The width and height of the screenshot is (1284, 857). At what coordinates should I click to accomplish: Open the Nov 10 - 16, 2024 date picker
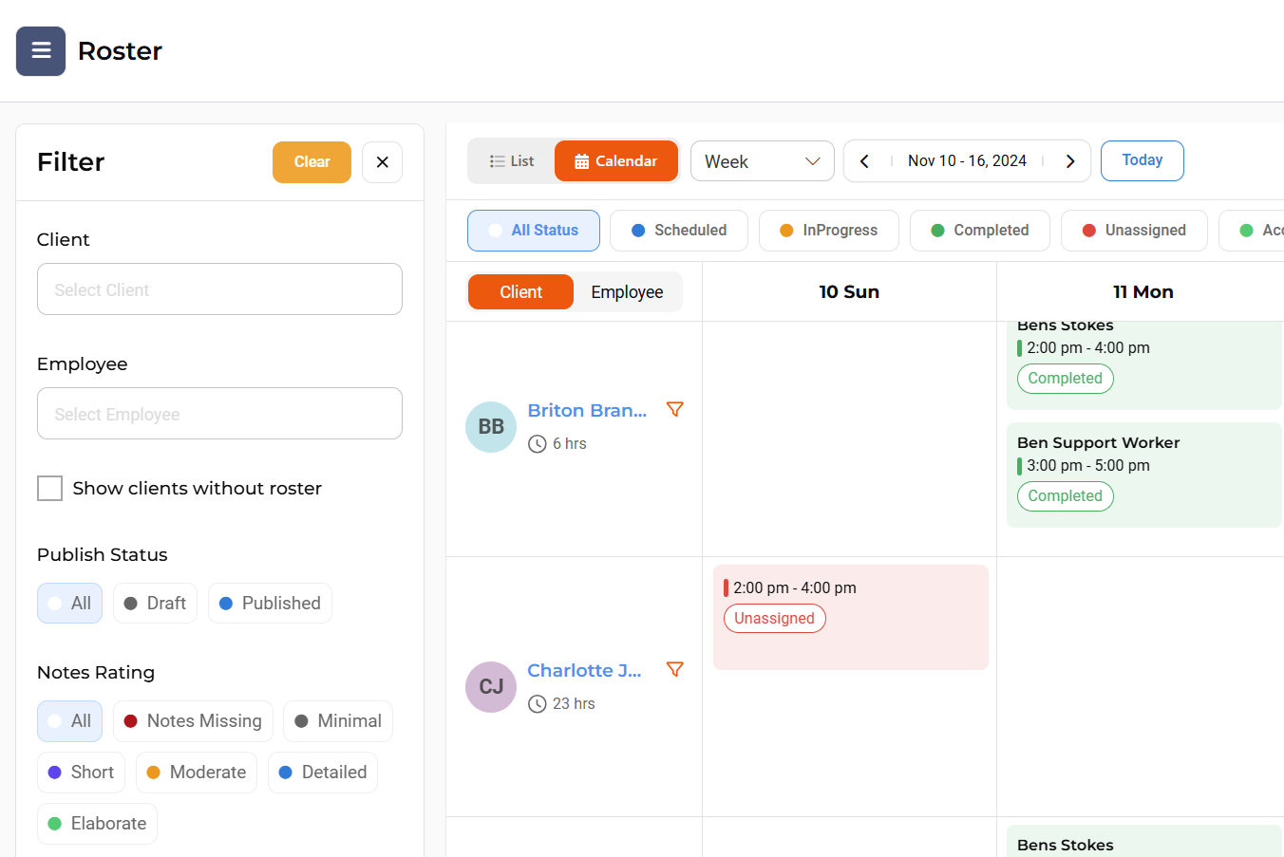967,161
